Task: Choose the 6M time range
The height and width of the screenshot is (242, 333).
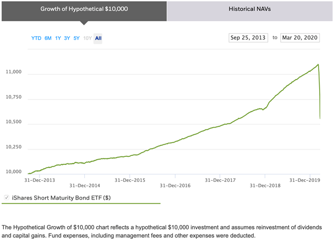Action: pyautogui.click(x=48, y=38)
